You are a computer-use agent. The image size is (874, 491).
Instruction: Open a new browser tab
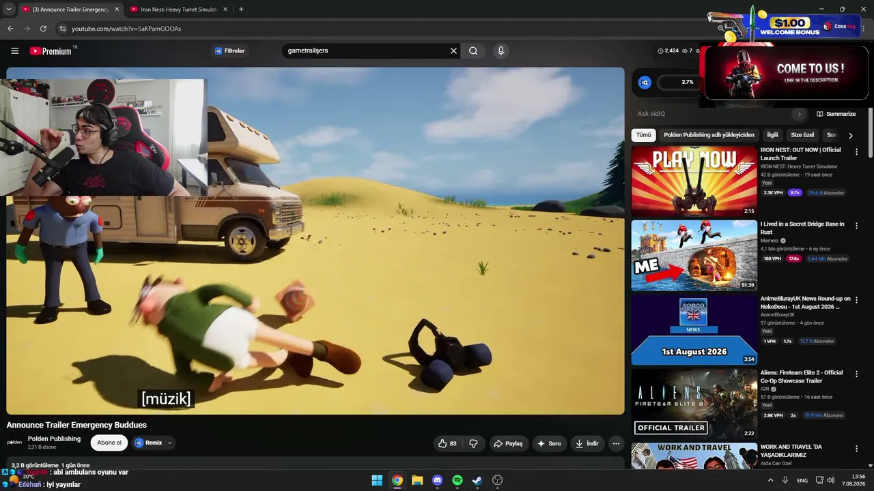pos(241,10)
